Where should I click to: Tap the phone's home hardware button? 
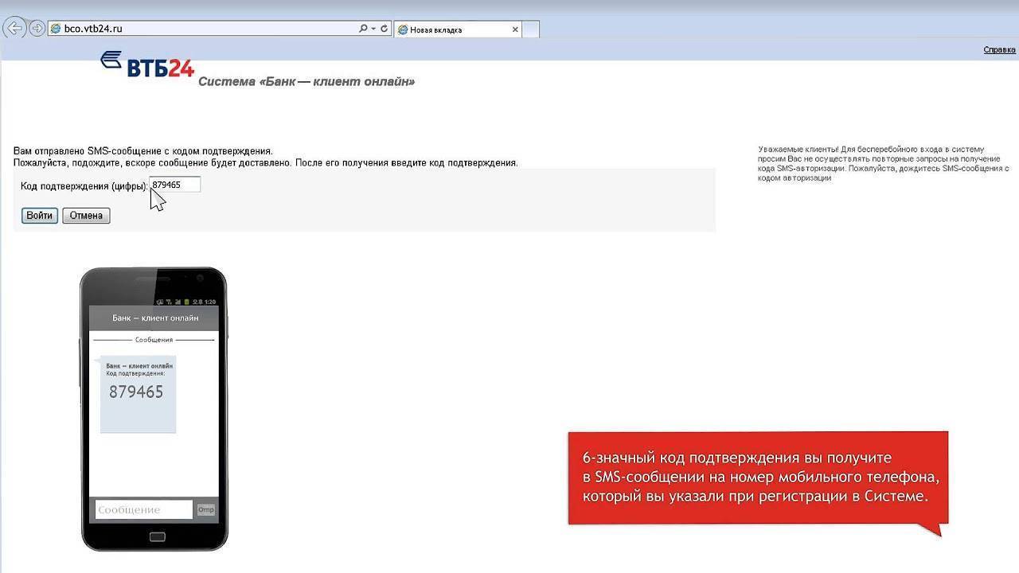[x=158, y=536]
